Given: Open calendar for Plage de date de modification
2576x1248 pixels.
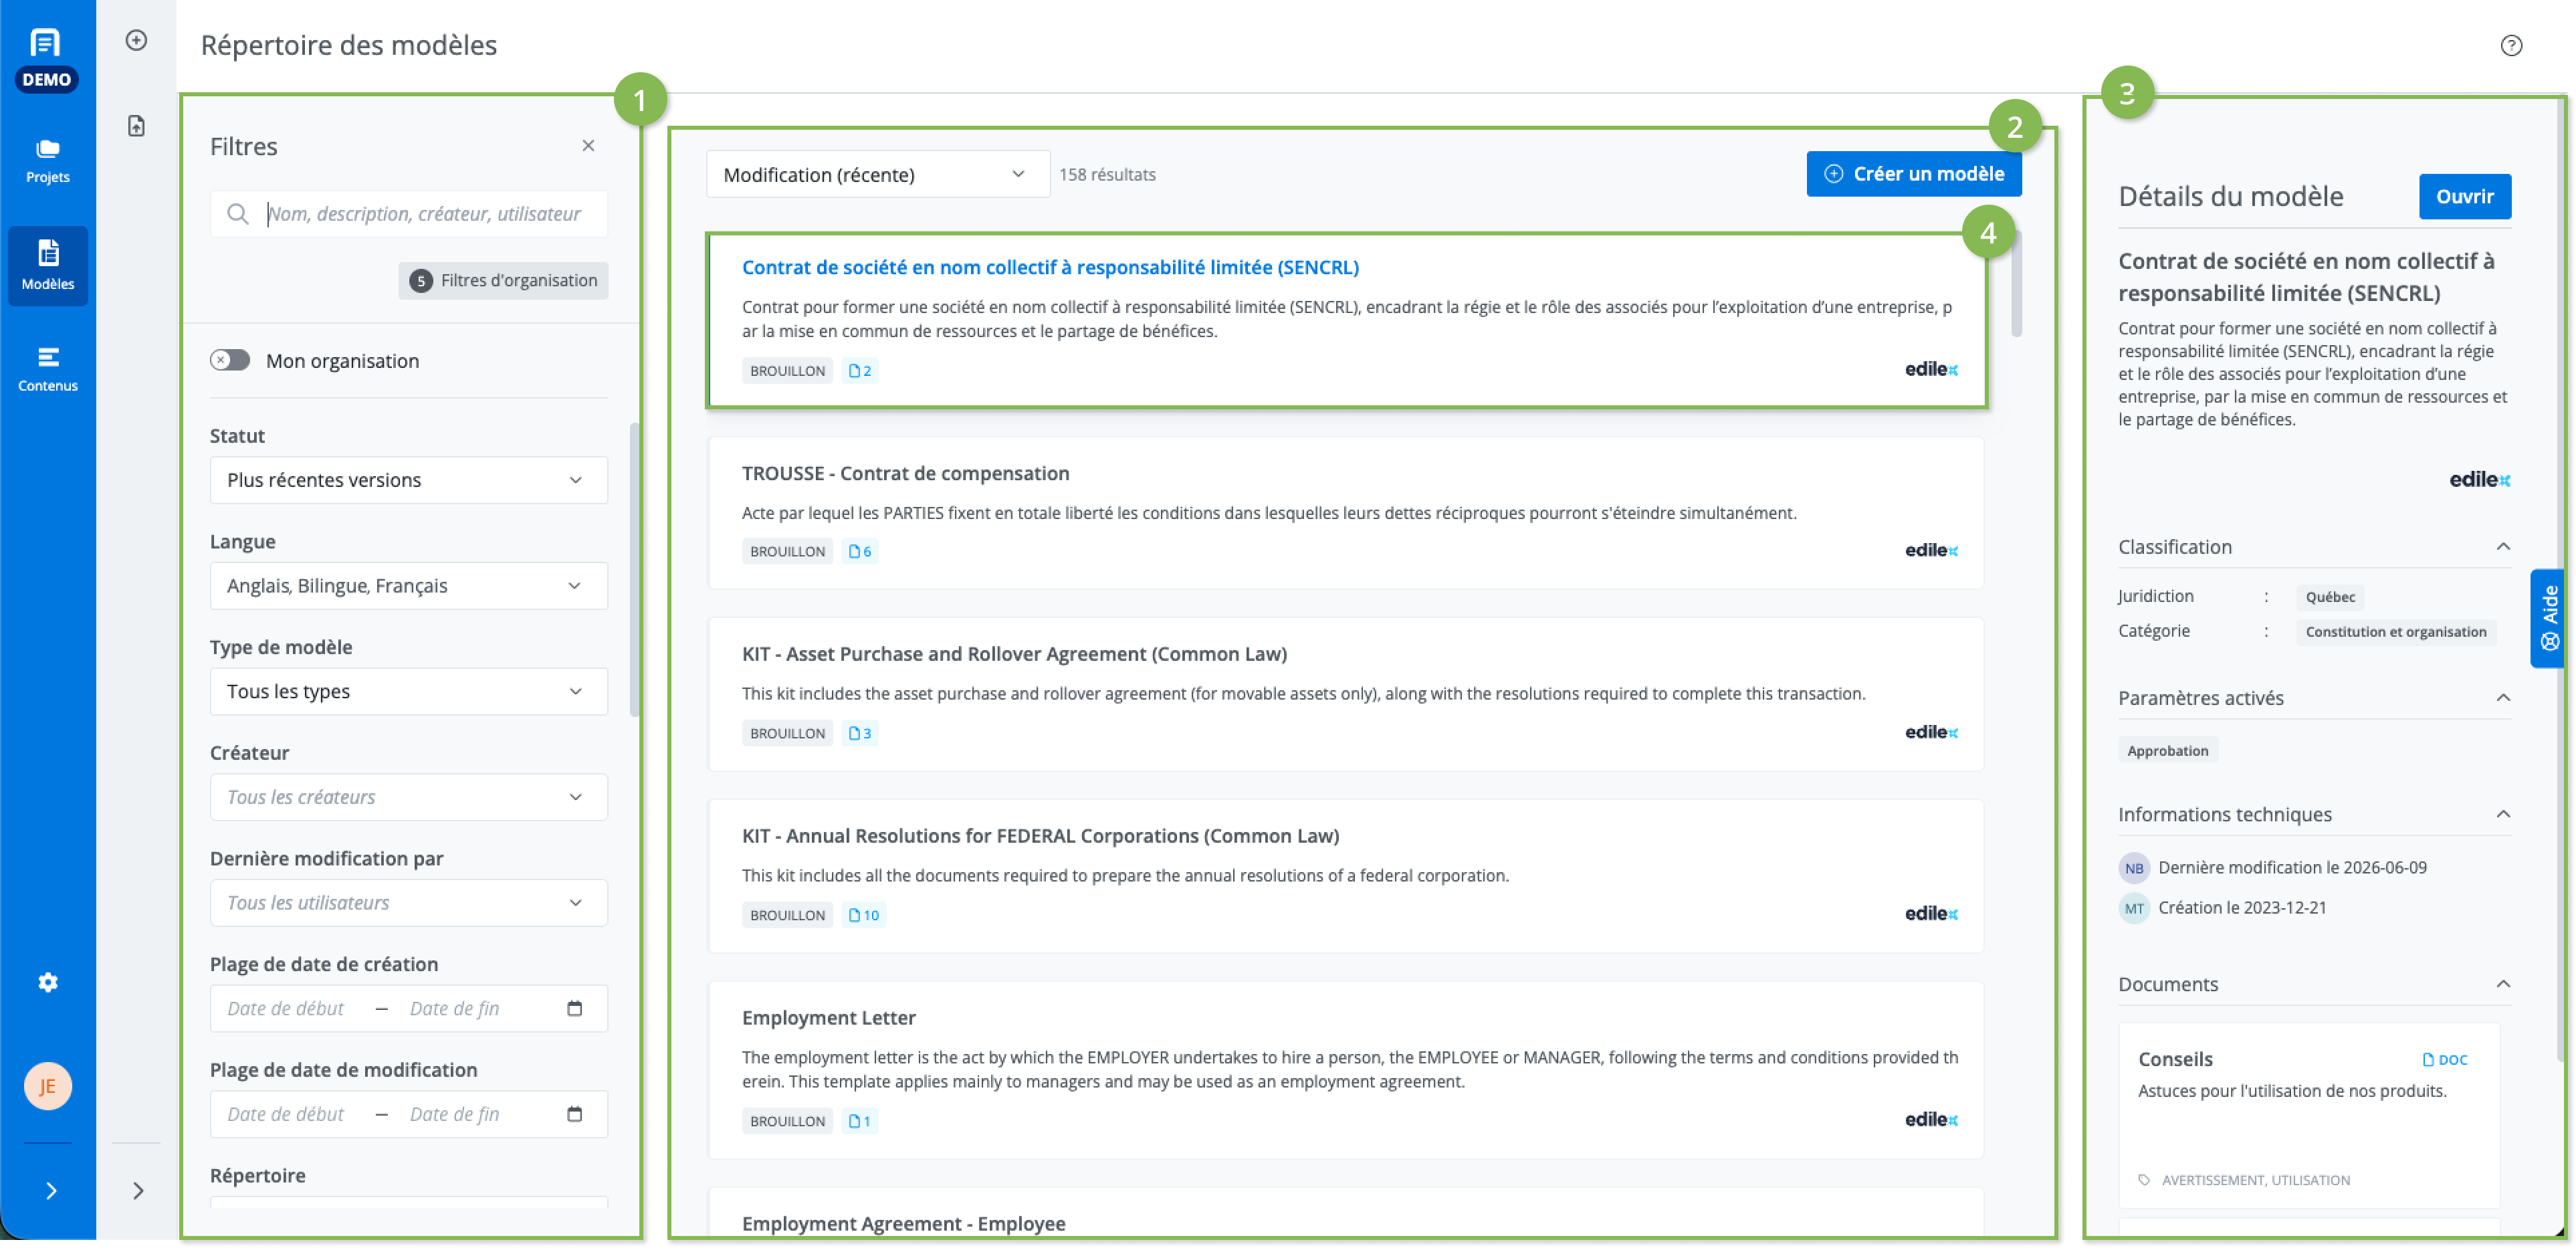Looking at the screenshot, I should pyautogui.click(x=574, y=1114).
